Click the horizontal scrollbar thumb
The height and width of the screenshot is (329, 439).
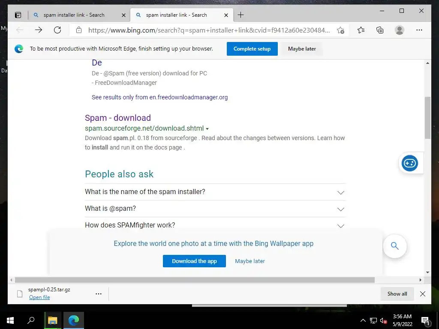click(195, 280)
